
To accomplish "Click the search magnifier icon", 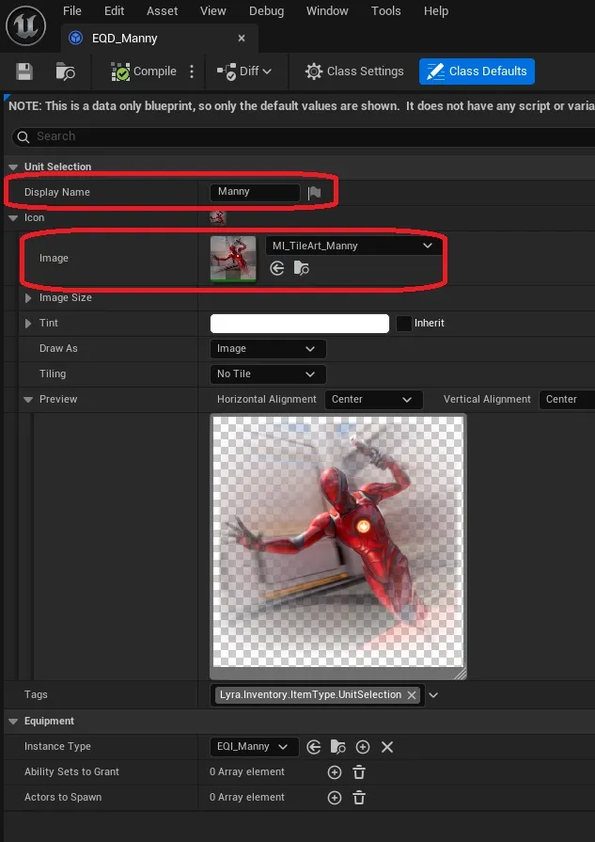I will pyautogui.click(x=23, y=137).
